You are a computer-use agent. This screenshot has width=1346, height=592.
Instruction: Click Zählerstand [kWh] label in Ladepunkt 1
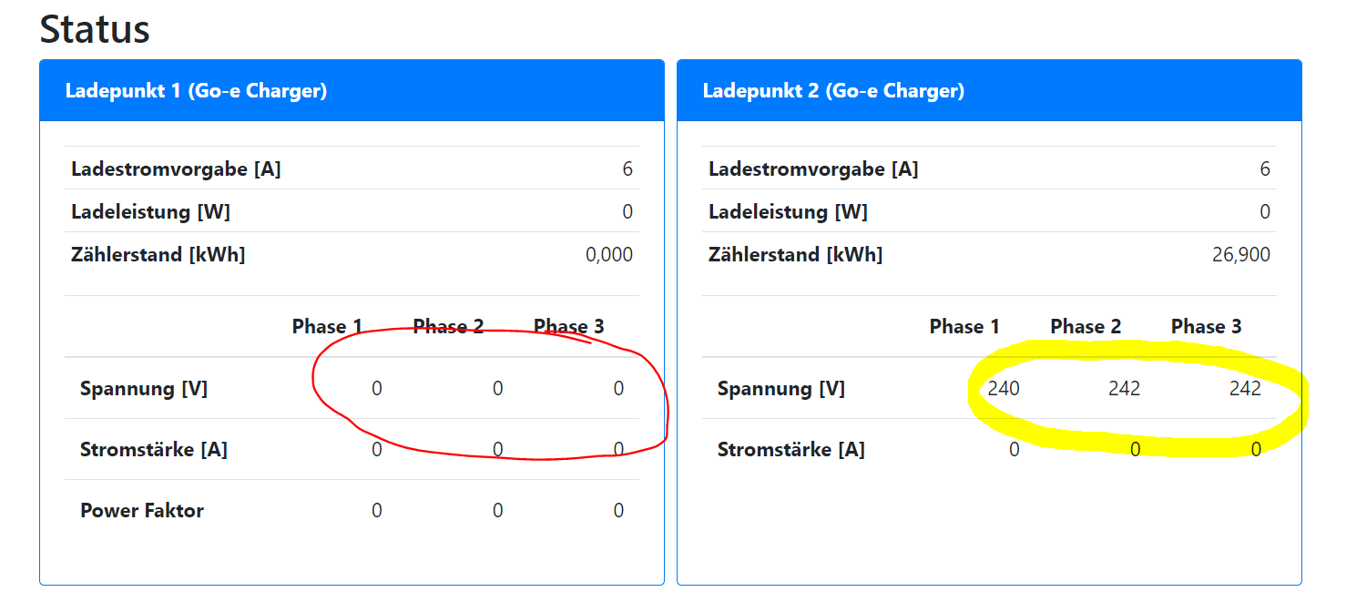click(x=158, y=255)
